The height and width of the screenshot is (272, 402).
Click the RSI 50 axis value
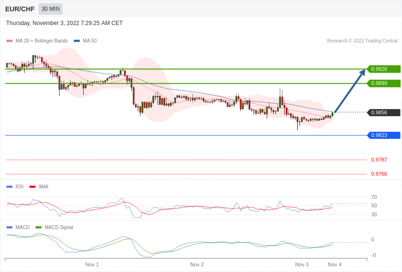(374, 205)
